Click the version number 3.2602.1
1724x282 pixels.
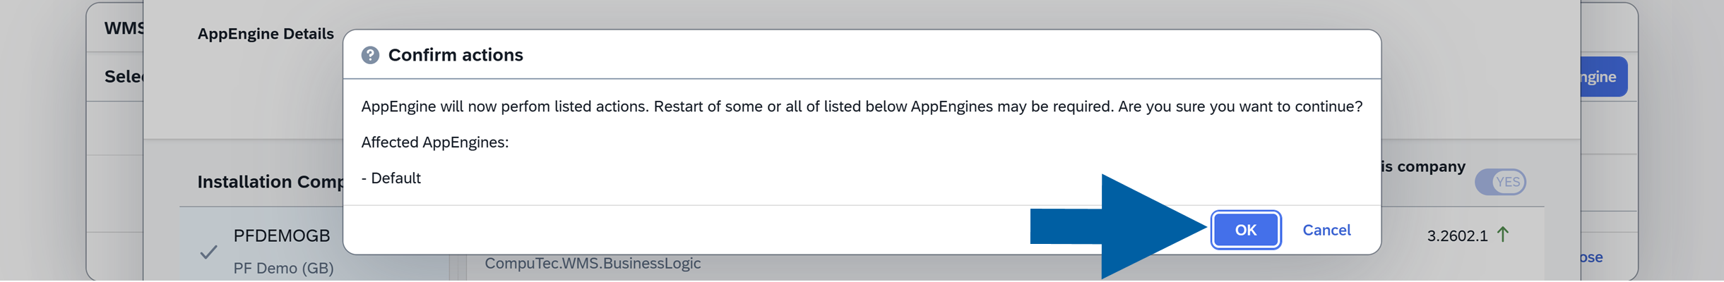(1457, 235)
